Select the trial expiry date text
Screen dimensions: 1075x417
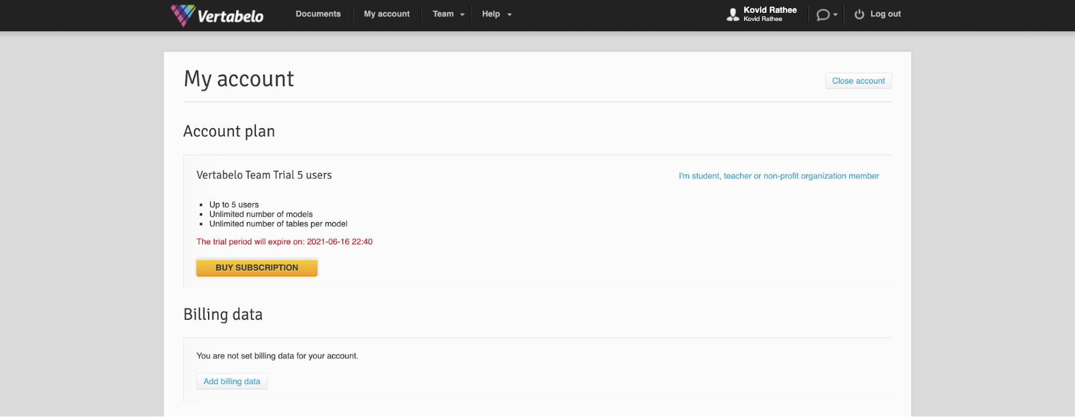point(284,242)
